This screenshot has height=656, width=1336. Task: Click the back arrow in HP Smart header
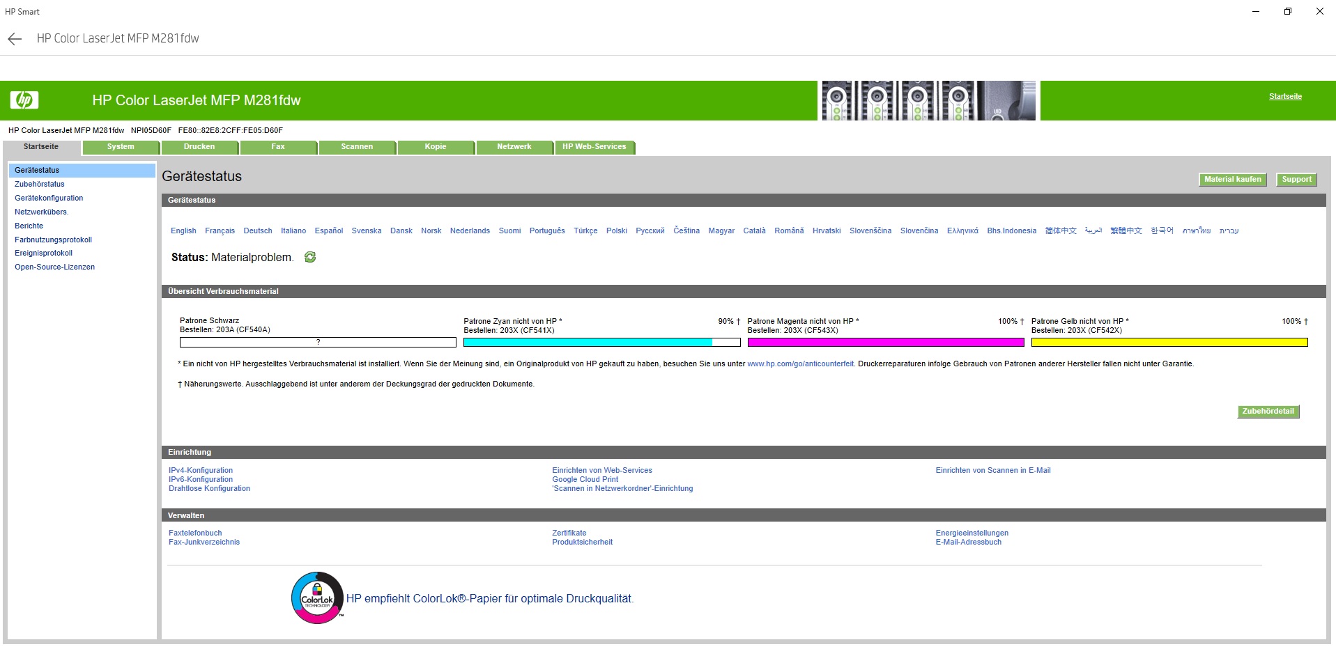(15, 39)
